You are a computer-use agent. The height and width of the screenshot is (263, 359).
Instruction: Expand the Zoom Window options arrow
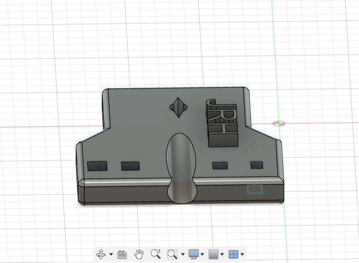(183, 254)
